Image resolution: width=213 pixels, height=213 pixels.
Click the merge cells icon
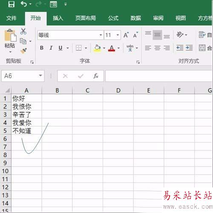coord(202,48)
